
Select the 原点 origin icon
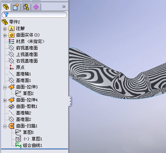(x=12, y=67)
